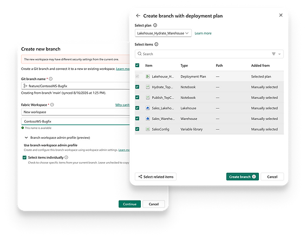The image size is (306, 239).
Task: Sort by the Path column header
Action: click(x=219, y=66)
